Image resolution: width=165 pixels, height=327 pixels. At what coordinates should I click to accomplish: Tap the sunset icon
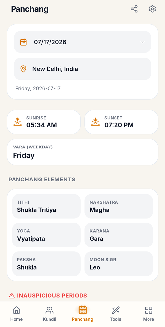[x=95, y=122]
